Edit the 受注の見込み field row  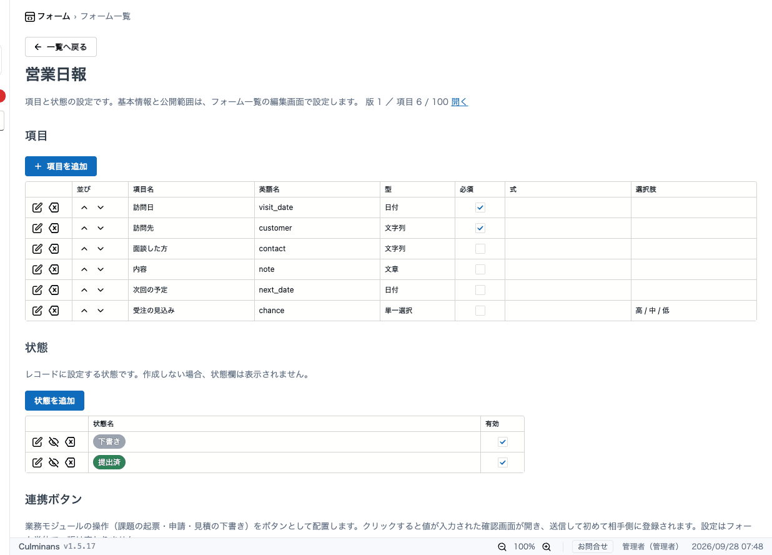pyautogui.click(x=37, y=311)
